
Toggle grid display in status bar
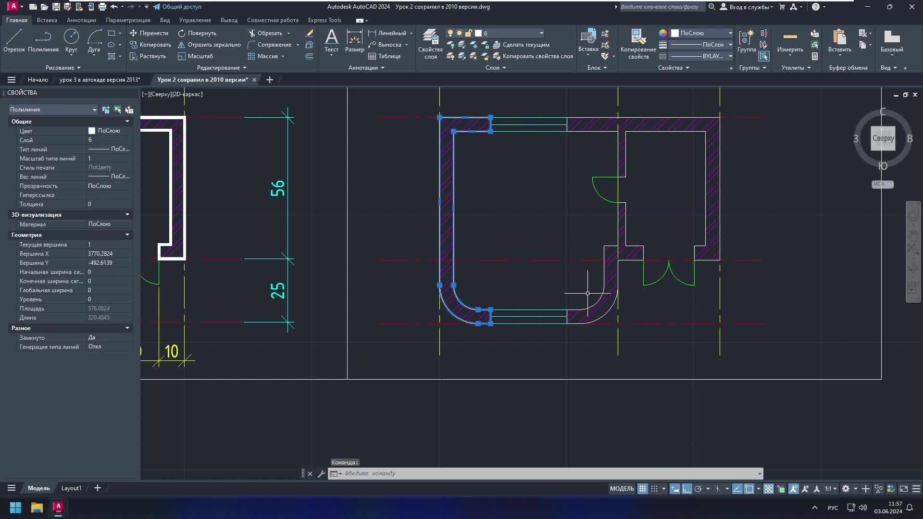[x=642, y=489]
